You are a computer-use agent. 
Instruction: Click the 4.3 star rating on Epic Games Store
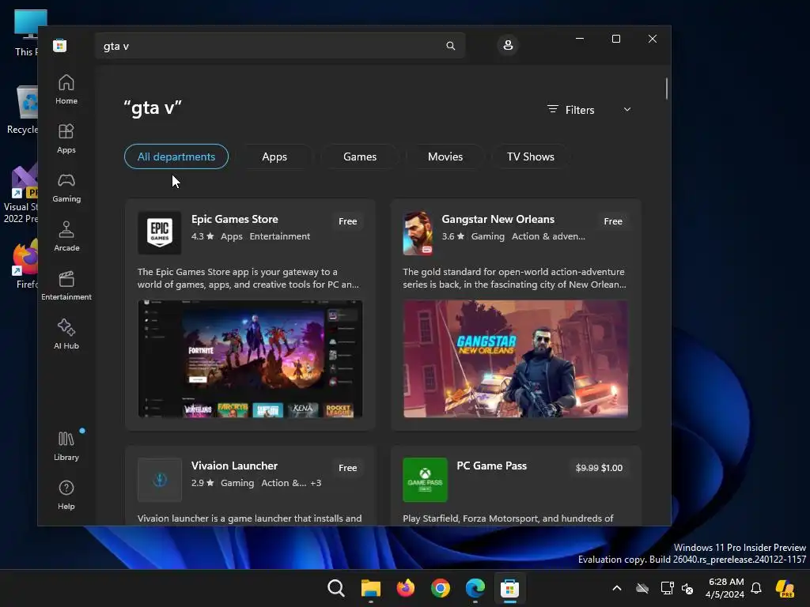(x=202, y=236)
